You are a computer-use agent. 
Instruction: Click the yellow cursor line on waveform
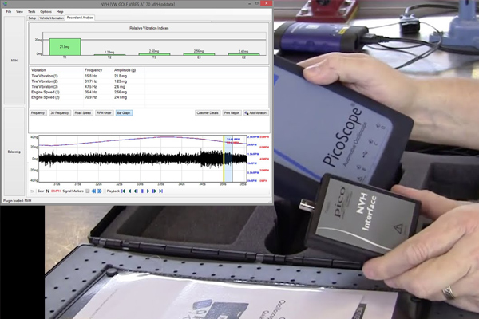click(224, 159)
